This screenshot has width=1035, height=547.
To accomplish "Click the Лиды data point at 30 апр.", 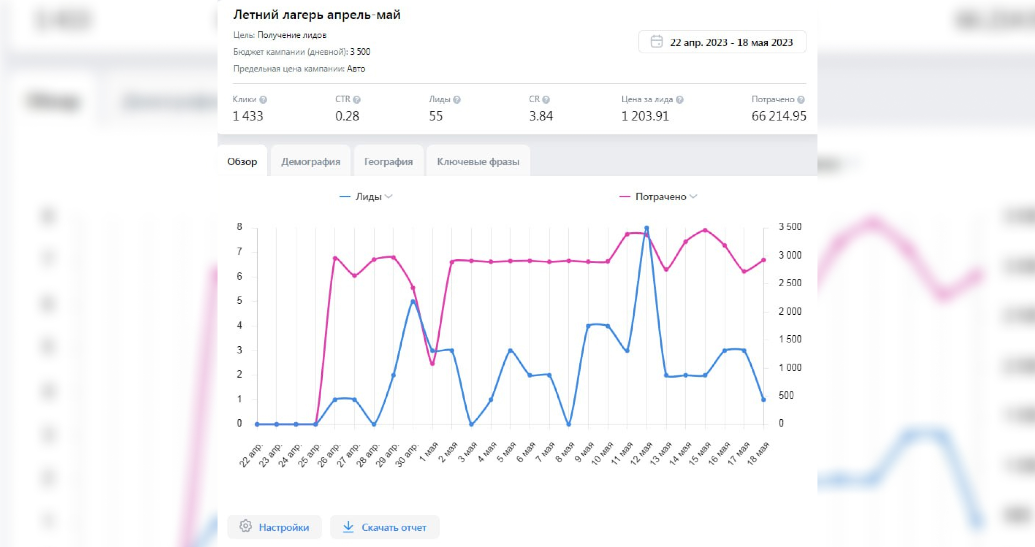I will pos(413,302).
